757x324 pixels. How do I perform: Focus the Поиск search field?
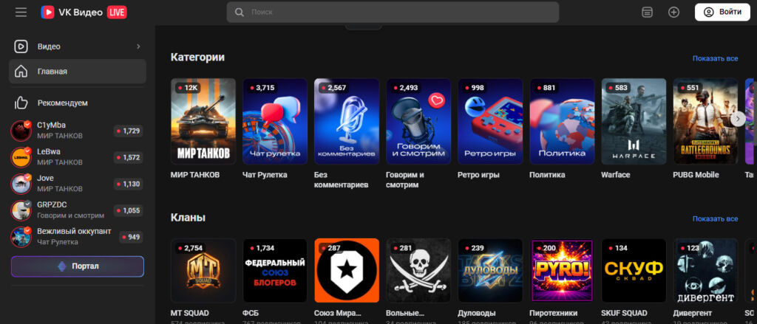[x=393, y=12]
